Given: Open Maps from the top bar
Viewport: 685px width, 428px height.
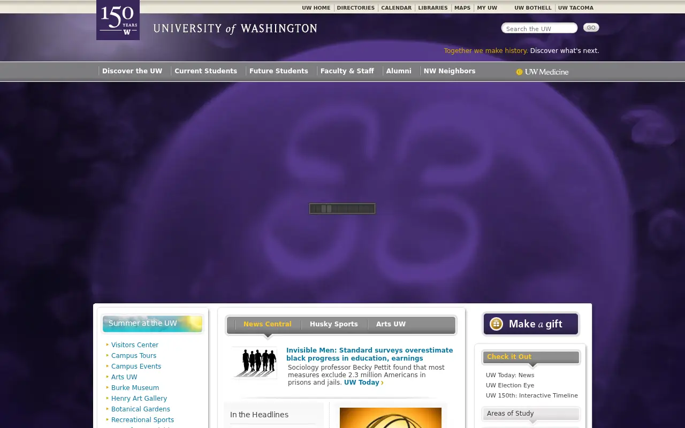Looking at the screenshot, I should pos(462,8).
